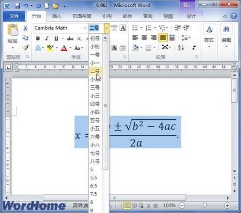Click the line spacing icon
Screen dimensions: 241x213
click(184, 38)
